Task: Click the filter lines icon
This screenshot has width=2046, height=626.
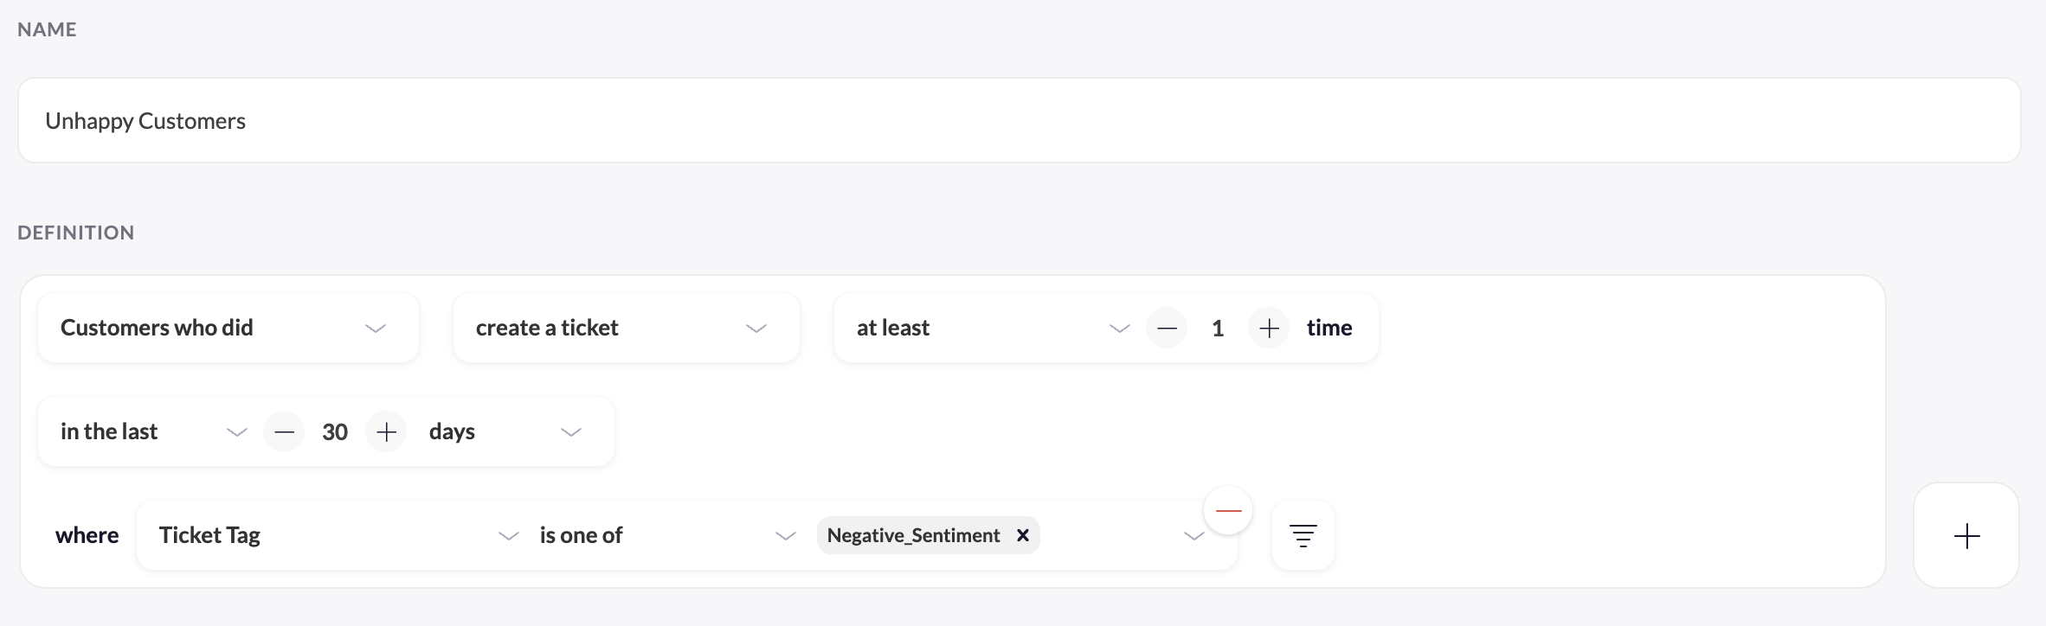Action: coord(1303,536)
